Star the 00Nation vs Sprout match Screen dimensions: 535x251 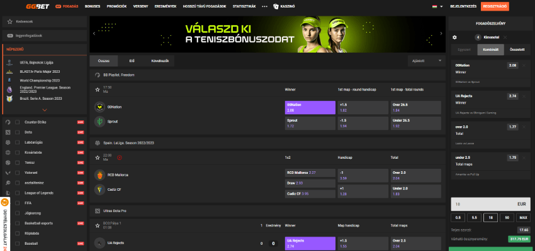pyautogui.click(x=98, y=90)
